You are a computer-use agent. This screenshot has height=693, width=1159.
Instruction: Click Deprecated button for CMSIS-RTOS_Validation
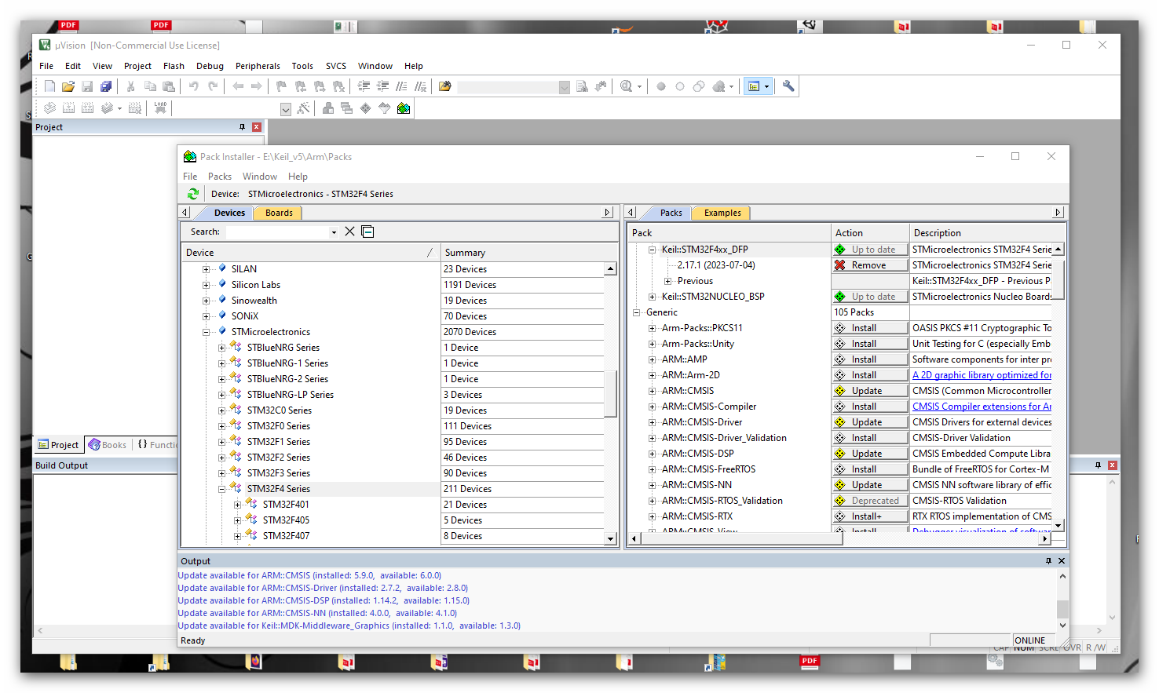click(870, 501)
